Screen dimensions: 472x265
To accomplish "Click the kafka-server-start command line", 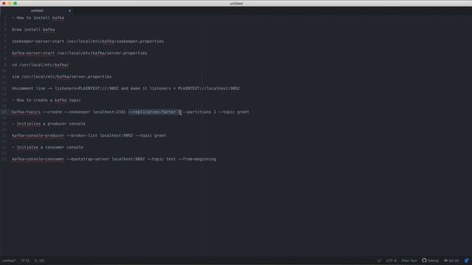I will pos(80,53).
